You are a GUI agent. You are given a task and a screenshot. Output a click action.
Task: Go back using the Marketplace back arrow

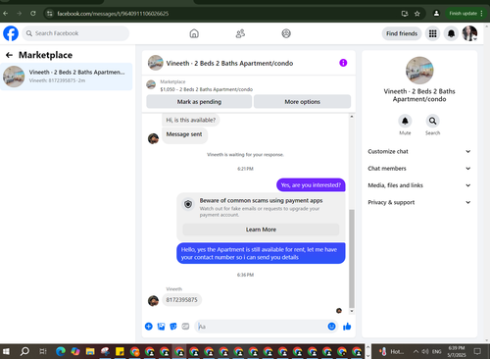[x=9, y=55]
